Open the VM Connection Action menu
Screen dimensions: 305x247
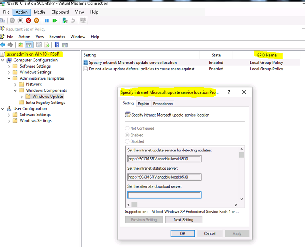click(22, 12)
